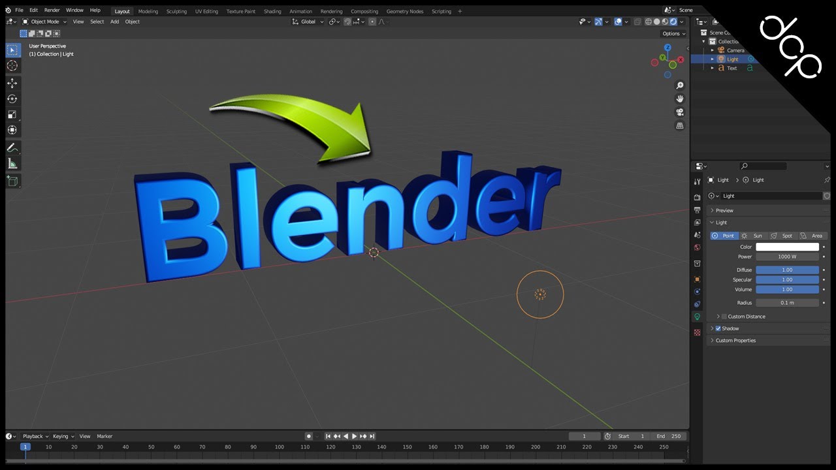Click the viewport zoom magnifier icon
Screen dimensions: 836x470
[680, 86]
